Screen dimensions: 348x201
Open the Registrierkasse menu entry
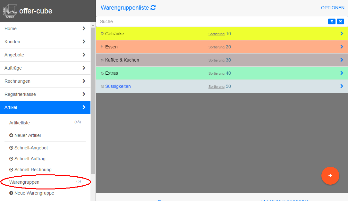[20, 94]
